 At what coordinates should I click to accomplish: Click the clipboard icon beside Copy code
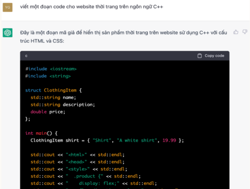[x=200, y=56]
